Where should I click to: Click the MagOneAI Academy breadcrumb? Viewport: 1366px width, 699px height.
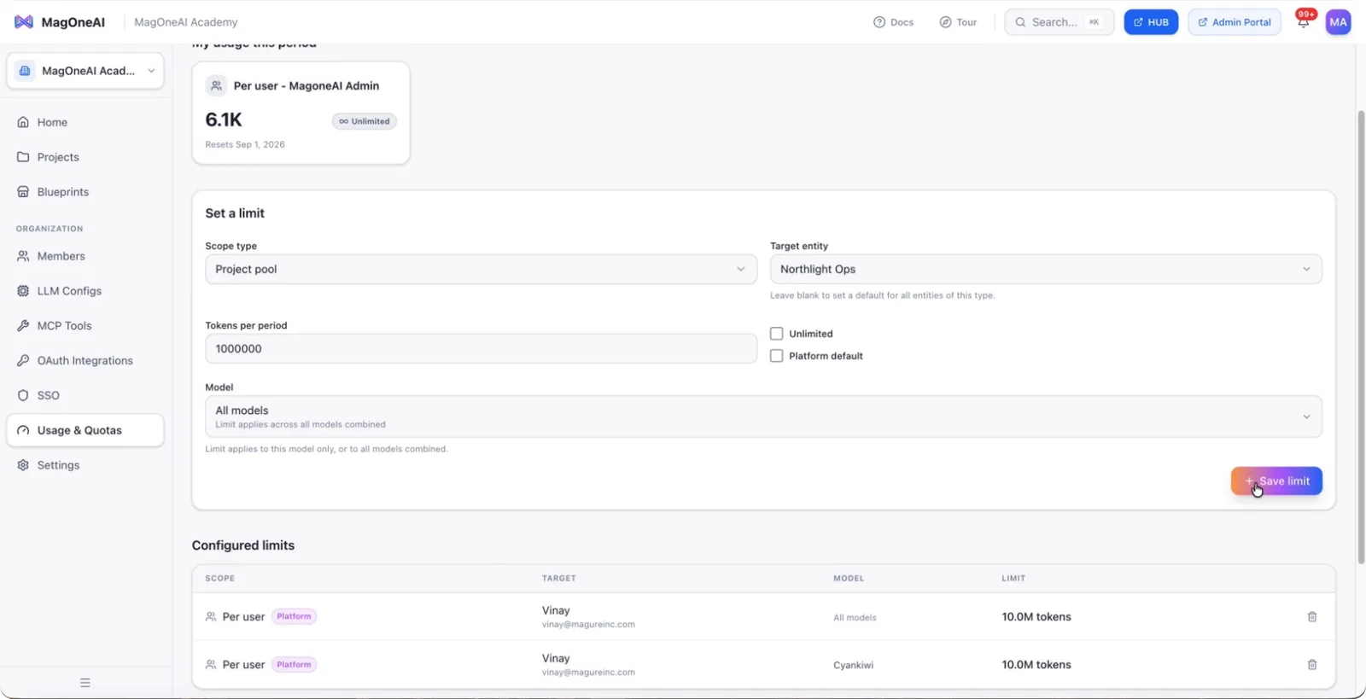186,22
